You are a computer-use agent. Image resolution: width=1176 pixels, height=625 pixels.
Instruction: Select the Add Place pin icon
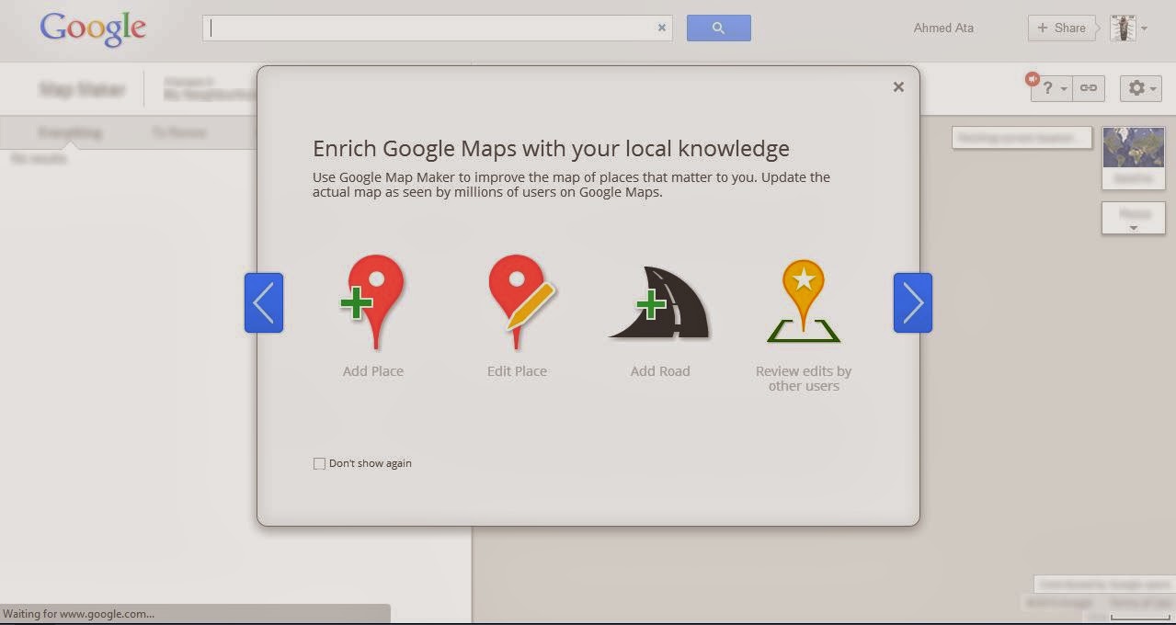[372, 302]
